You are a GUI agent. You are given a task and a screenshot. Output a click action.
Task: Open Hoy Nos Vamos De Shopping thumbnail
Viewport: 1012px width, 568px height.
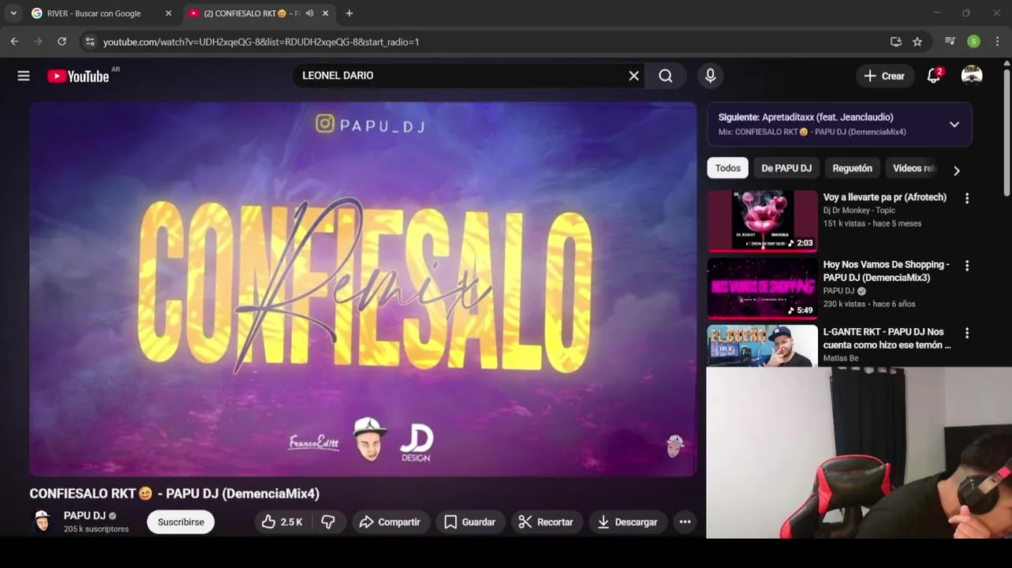pyautogui.click(x=762, y=288)
